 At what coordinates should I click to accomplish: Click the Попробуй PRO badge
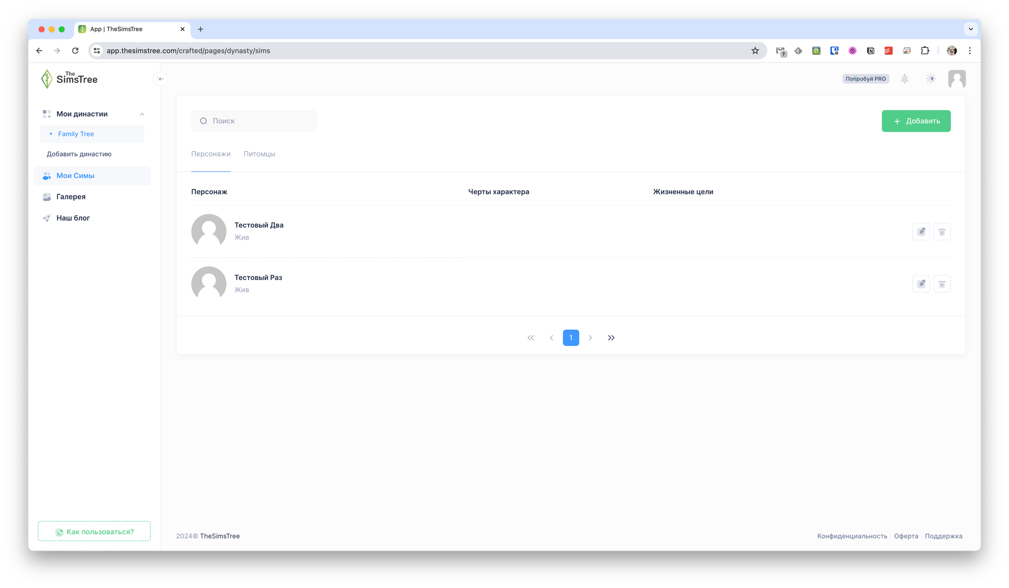[865, 79]
